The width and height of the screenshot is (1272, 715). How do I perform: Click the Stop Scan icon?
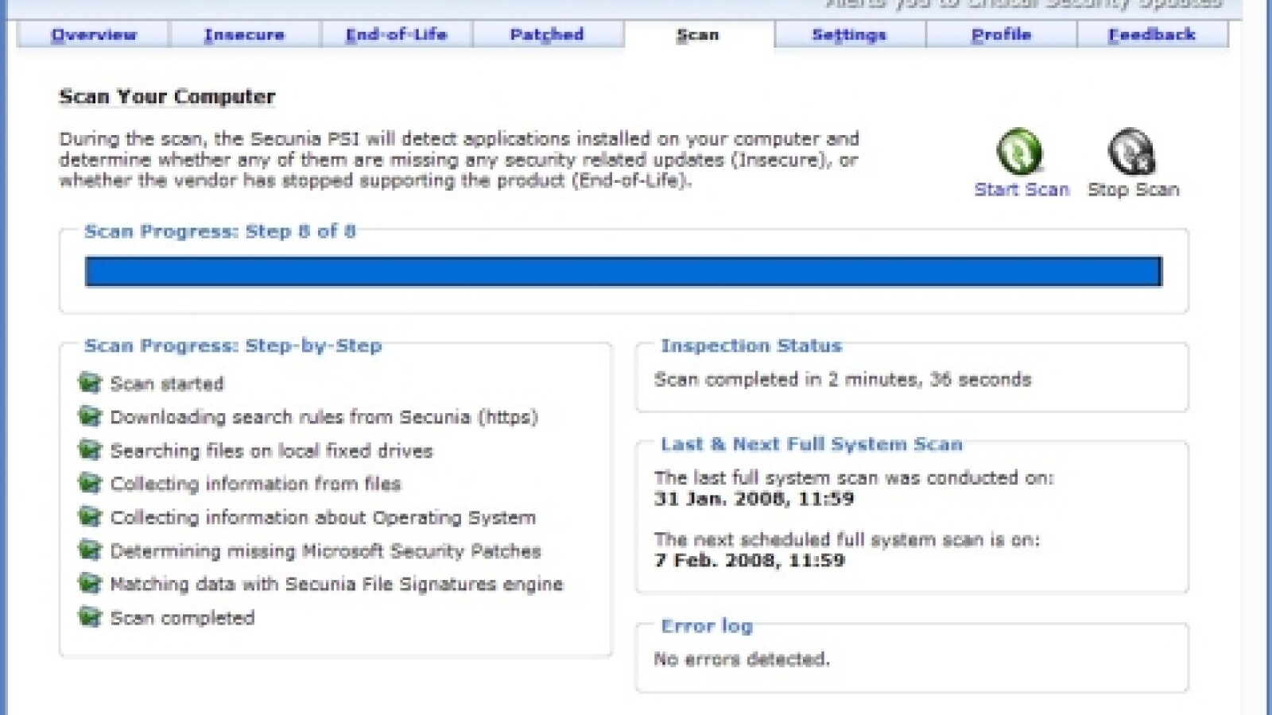coord(1131,152)
